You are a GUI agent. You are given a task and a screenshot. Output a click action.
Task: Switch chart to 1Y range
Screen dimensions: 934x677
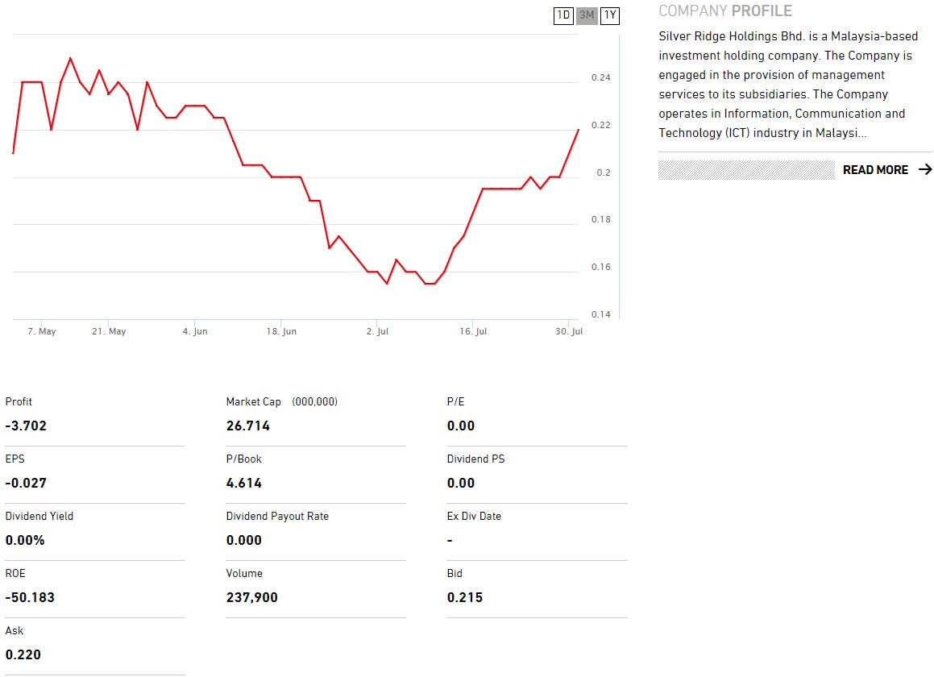(x=610, y=15)
